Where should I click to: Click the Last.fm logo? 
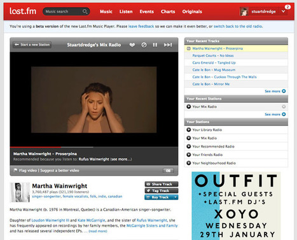pyautogui.click(x=23, y=11)
